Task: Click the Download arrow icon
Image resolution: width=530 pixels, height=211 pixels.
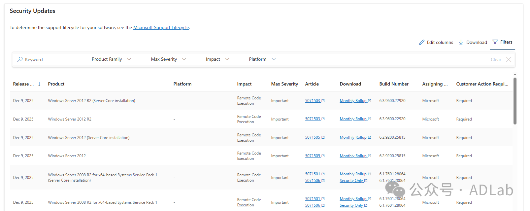Action: point(461,42)
